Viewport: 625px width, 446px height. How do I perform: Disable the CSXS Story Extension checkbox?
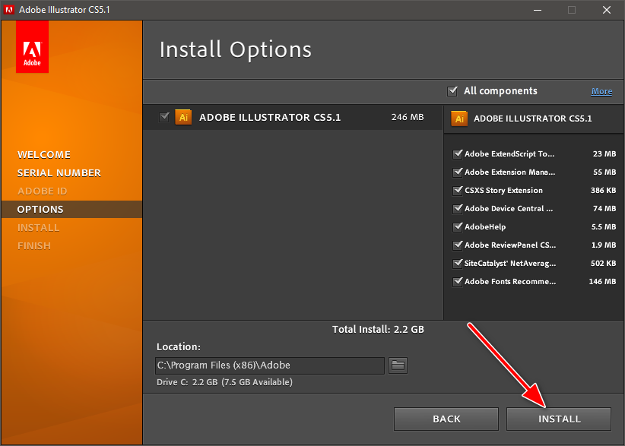click(458, 191)
